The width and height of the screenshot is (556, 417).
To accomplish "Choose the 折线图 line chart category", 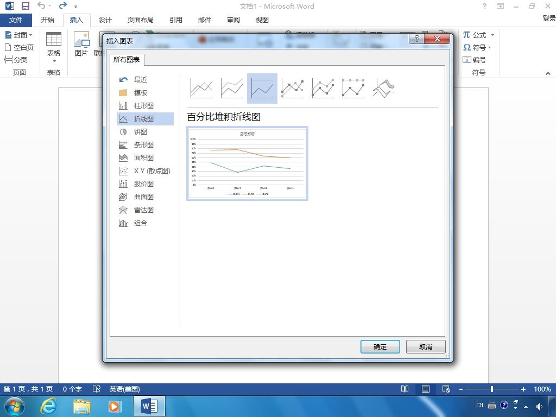I will pos(145,119).
